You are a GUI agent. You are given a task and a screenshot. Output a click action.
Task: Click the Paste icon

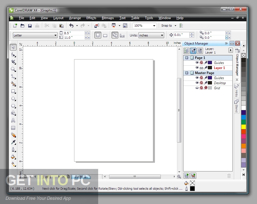click(62, 26)
